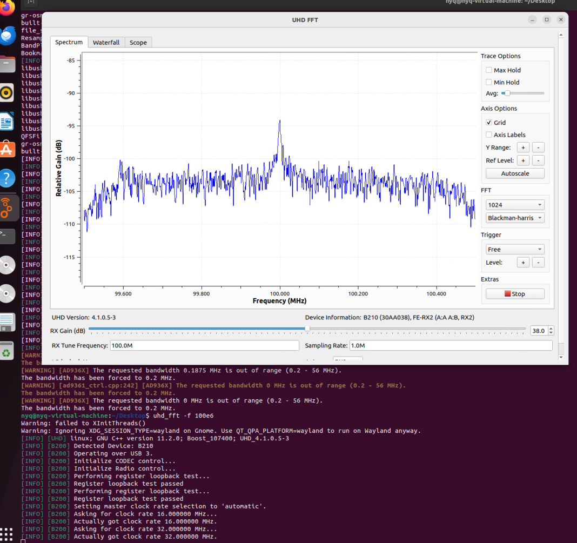Open the Trash from the dock
This screenshot has height=543, width=577.
[x=6, y=351]
